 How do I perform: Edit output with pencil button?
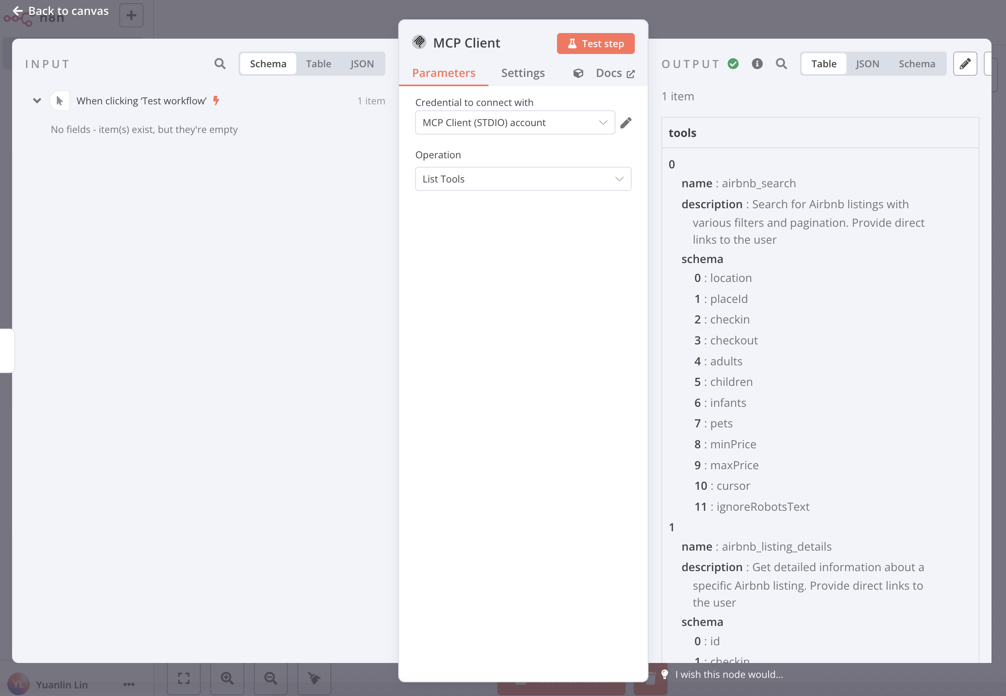pos(965,64)
